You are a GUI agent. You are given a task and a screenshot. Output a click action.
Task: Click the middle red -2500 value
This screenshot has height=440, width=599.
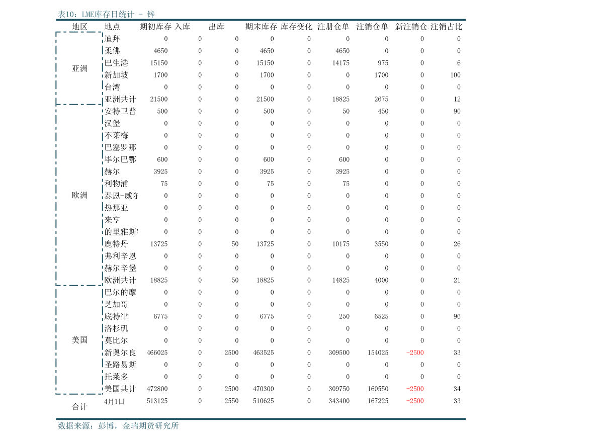[415, 389]
